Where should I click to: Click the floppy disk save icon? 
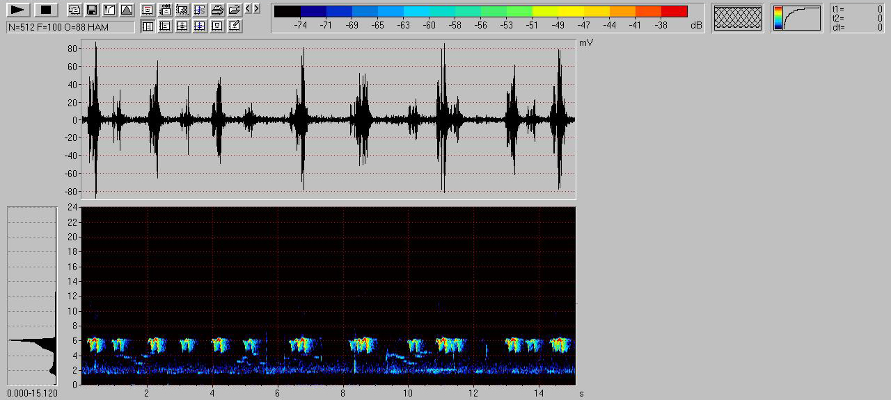click(91, 10)
